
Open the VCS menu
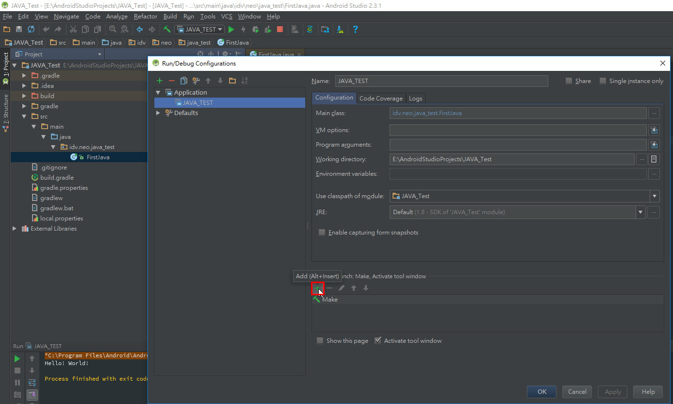point(227,17)
